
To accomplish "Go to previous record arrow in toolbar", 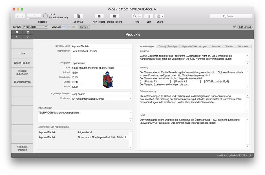I will (17, 16).
